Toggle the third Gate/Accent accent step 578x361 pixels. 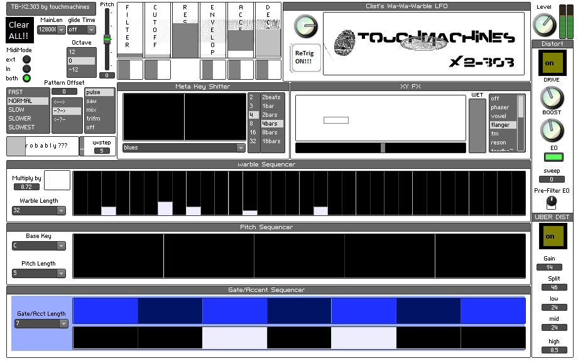(x=234, y=337)
